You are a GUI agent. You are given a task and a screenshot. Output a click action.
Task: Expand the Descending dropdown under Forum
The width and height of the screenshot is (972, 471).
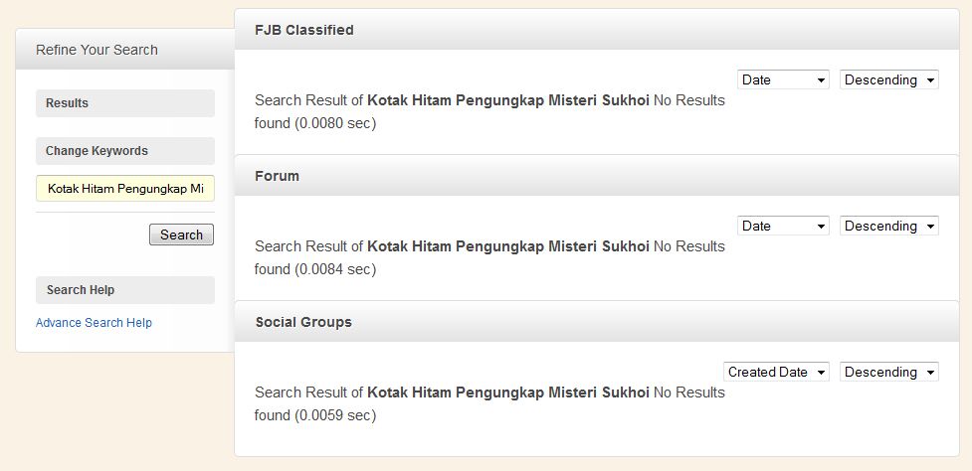(889, 226)
